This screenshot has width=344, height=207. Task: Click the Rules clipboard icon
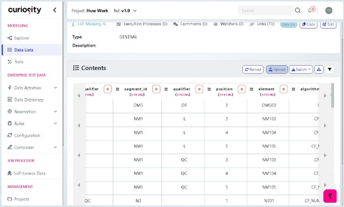click(x=9, y=123)
